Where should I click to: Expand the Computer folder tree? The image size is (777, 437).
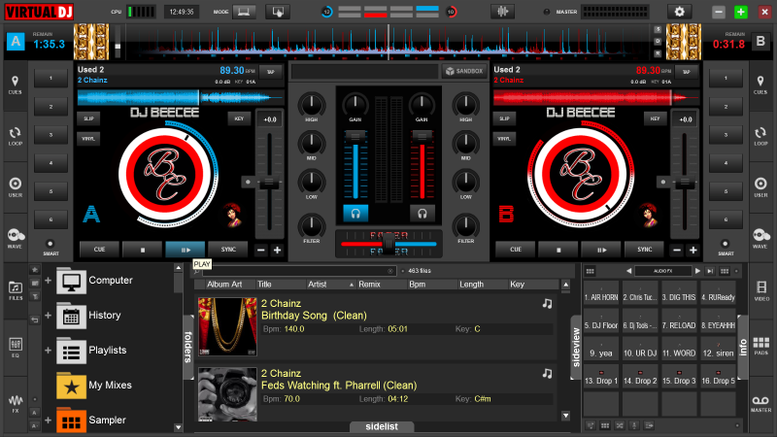pos(48,281)
